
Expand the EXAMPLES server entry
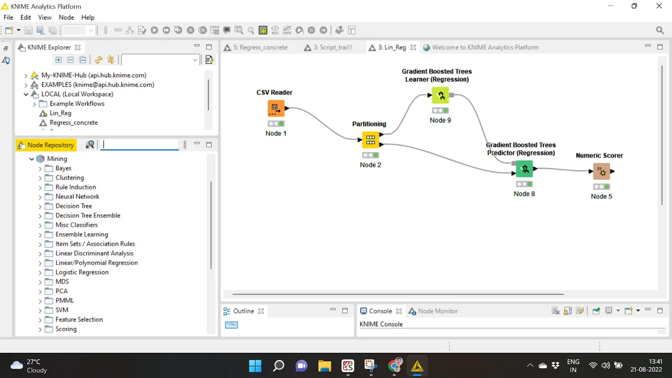pos(26,85)
